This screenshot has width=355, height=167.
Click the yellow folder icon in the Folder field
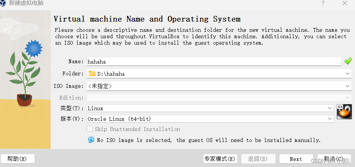(x=92, y=73)
